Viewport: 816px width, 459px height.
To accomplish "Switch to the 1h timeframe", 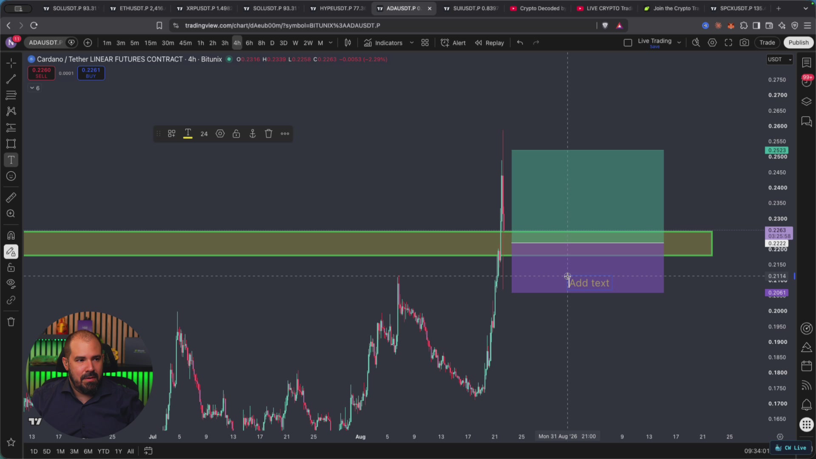I will pos(201,43).
